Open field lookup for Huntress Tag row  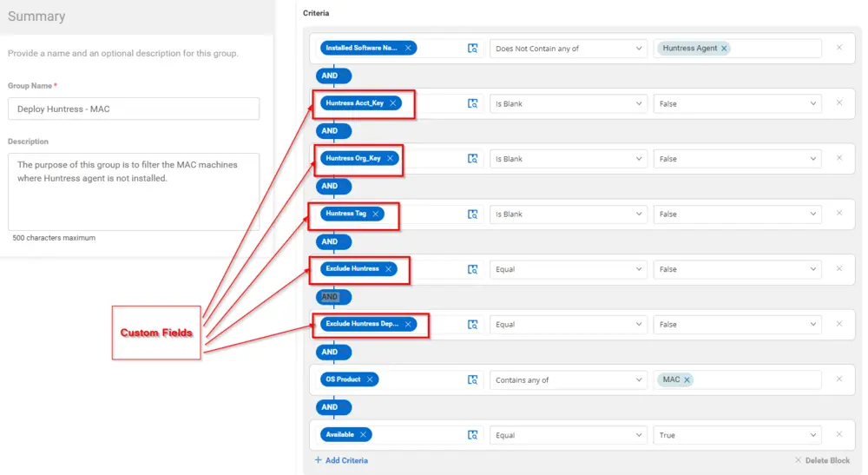click(x=472, y=214)
